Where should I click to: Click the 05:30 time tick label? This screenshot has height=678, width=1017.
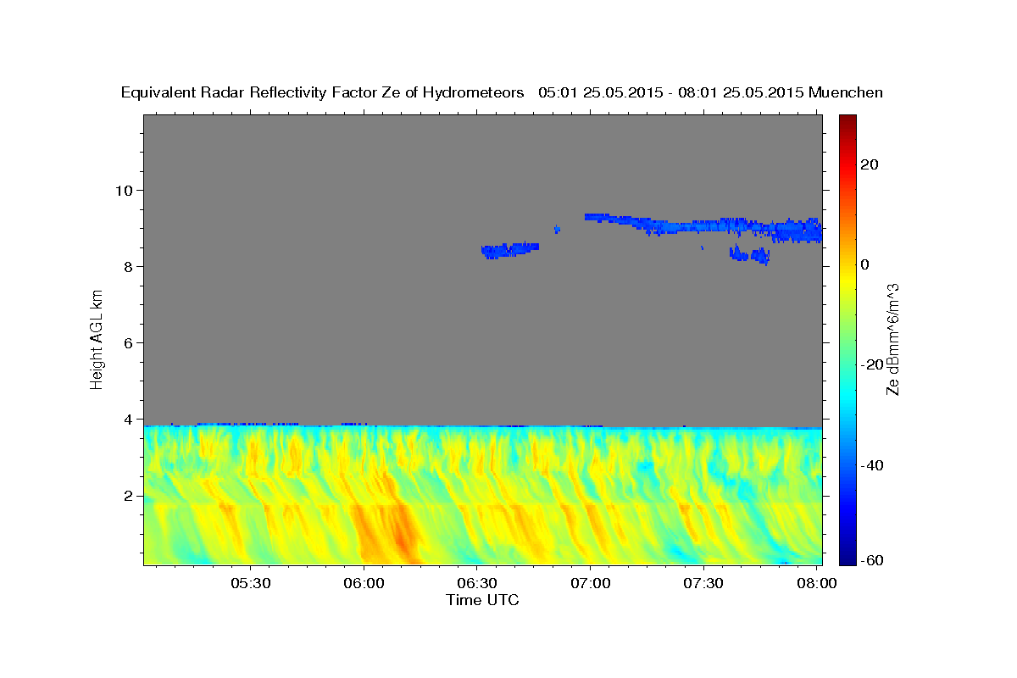click(250, 584)
